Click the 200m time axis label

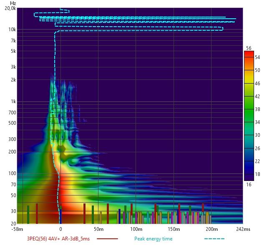coord(212,229)
